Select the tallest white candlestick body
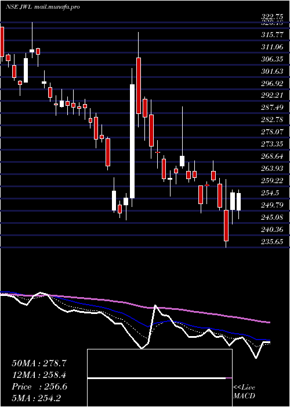Image resolution: width=290 pixels, height=407 pixels. pos(132,141)
